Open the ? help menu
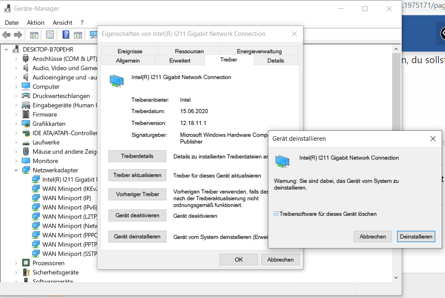This screenshot has height=298, width=445. tap(82, 23)
